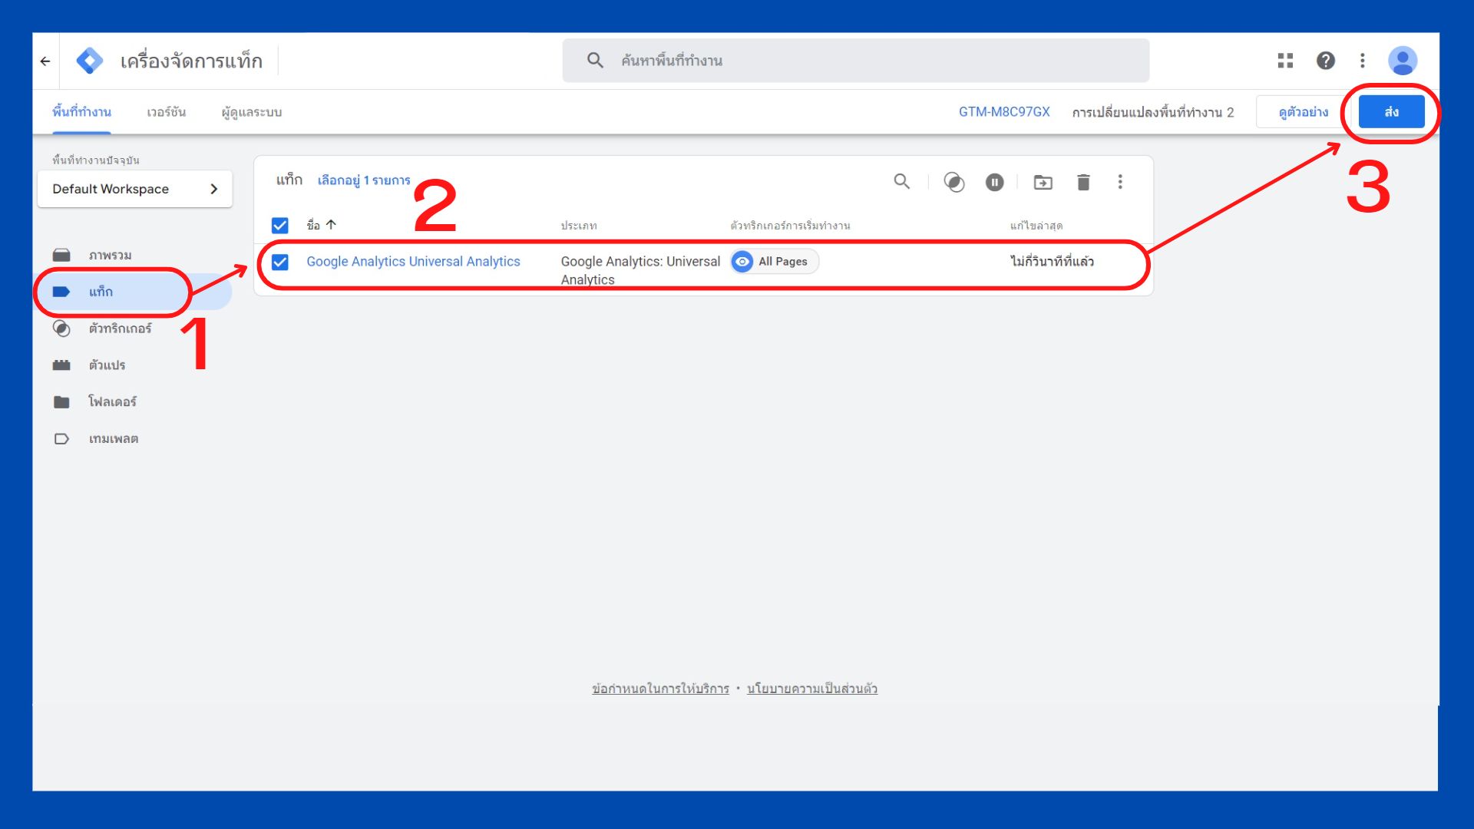Screen dimensions: 1474x829
Task: Open the Google apps grid icon
Action: pos(1285,61)
